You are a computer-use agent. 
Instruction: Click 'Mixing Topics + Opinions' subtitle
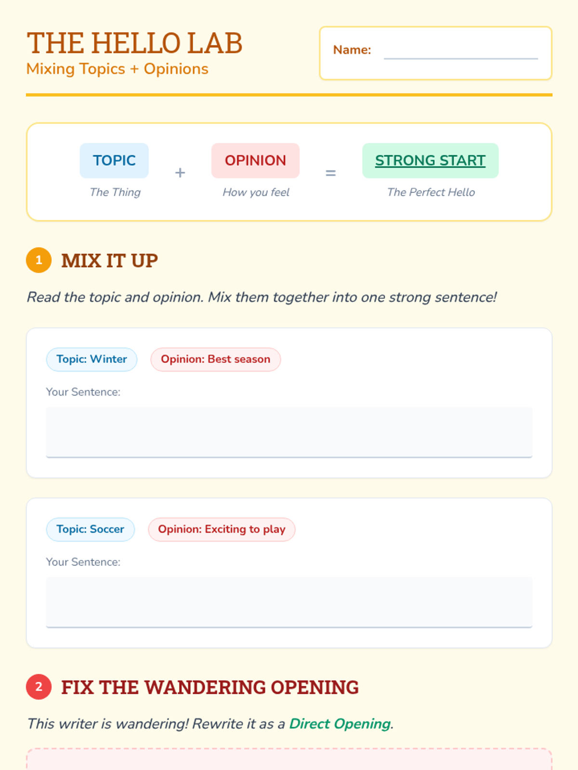[x=117, y=69]
